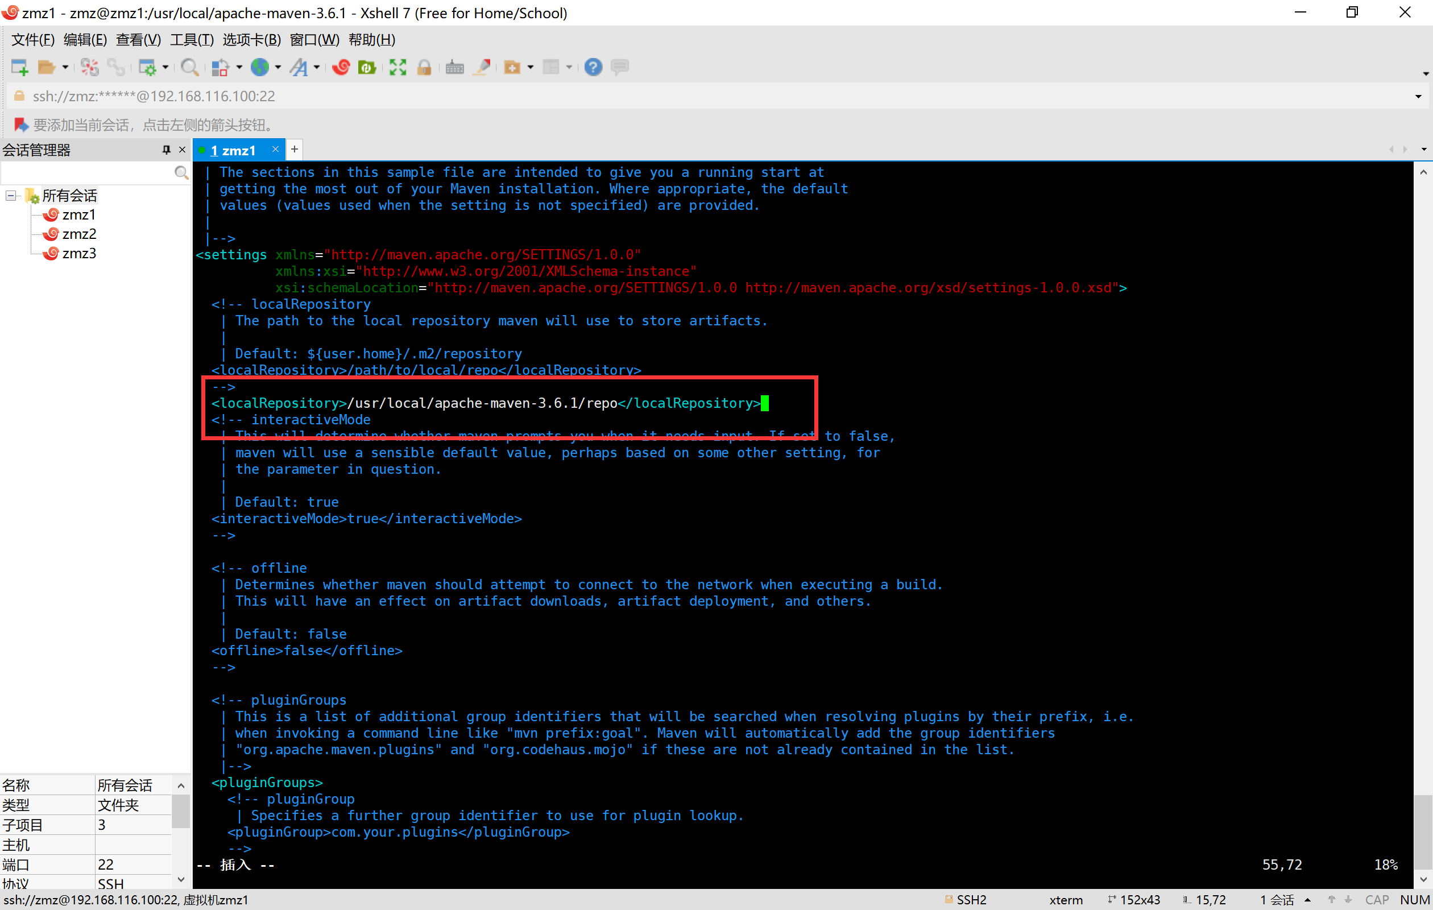
Task: Open the help icon in the toolbar
Action: coord(593,67)
